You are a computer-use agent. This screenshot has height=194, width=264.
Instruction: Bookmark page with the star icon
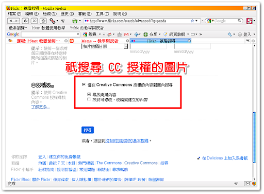192,21
